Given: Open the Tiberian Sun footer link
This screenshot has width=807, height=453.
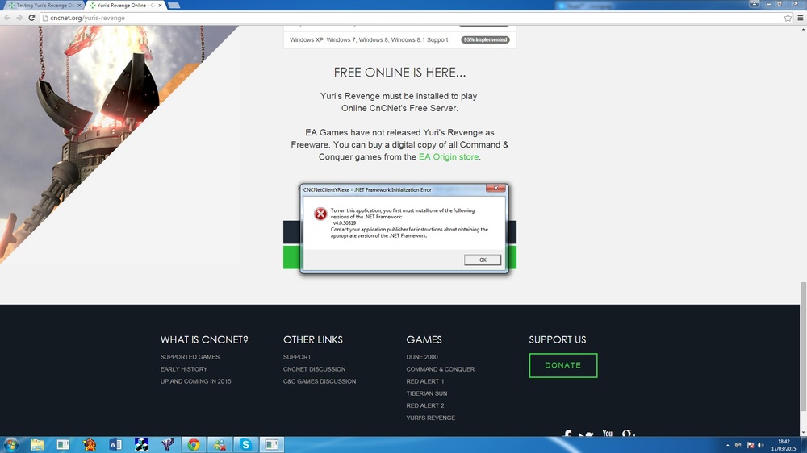Looking at the screenshot, I should point(427,393).
